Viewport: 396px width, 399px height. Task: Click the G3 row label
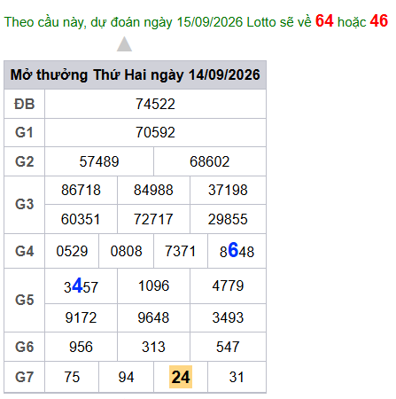(x=25, y=205)
